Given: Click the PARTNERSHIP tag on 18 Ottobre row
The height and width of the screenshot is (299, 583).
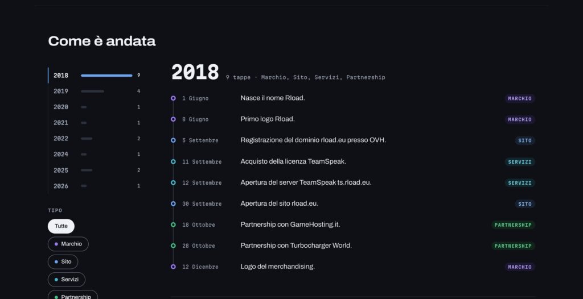Looking at the screenshot, I should point(513,225).
